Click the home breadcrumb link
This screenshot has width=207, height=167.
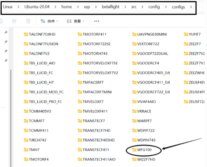point(66,7)
